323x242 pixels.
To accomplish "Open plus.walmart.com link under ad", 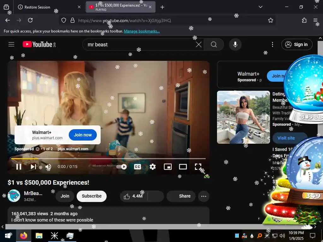I will (x=73, y=149).
